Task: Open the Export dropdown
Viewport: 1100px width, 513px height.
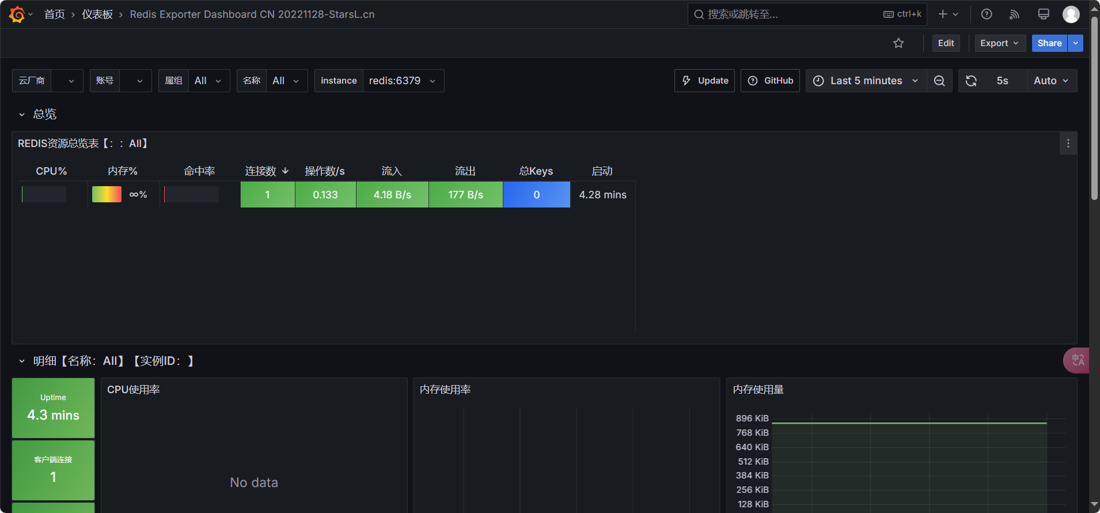Action: pyautogui.click(x=1000, y=43)
